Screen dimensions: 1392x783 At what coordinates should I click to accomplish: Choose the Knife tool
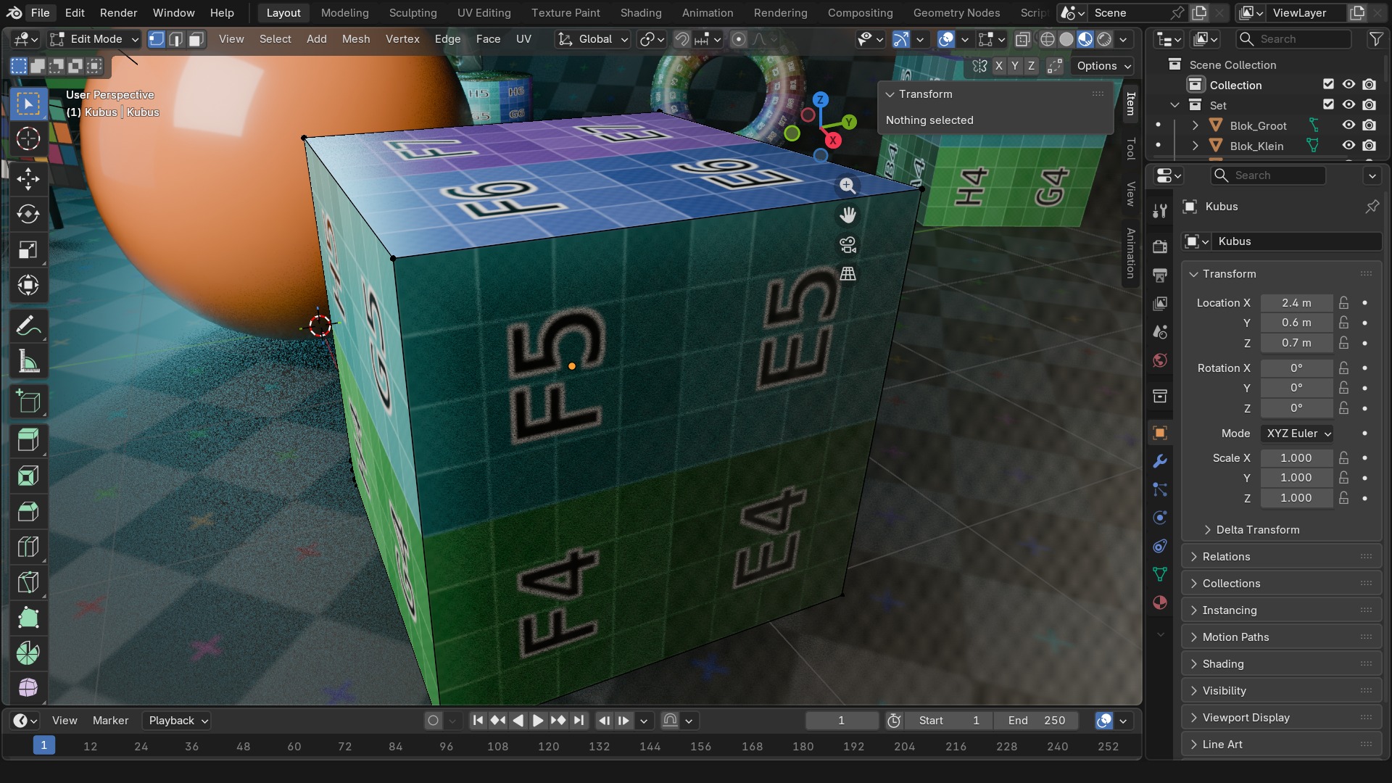coord(28,582)
